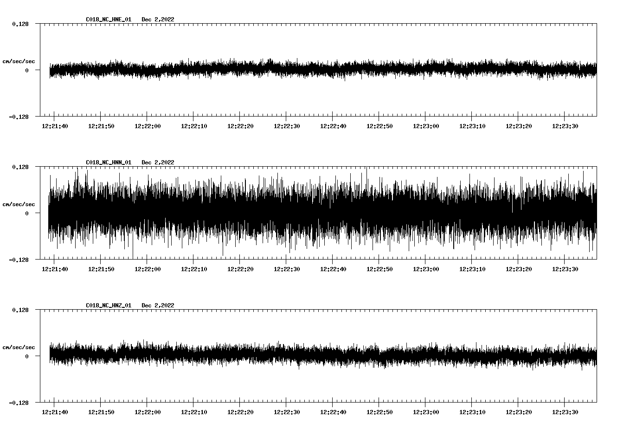Click 12:23:30 time label under HNN plot

565,269
